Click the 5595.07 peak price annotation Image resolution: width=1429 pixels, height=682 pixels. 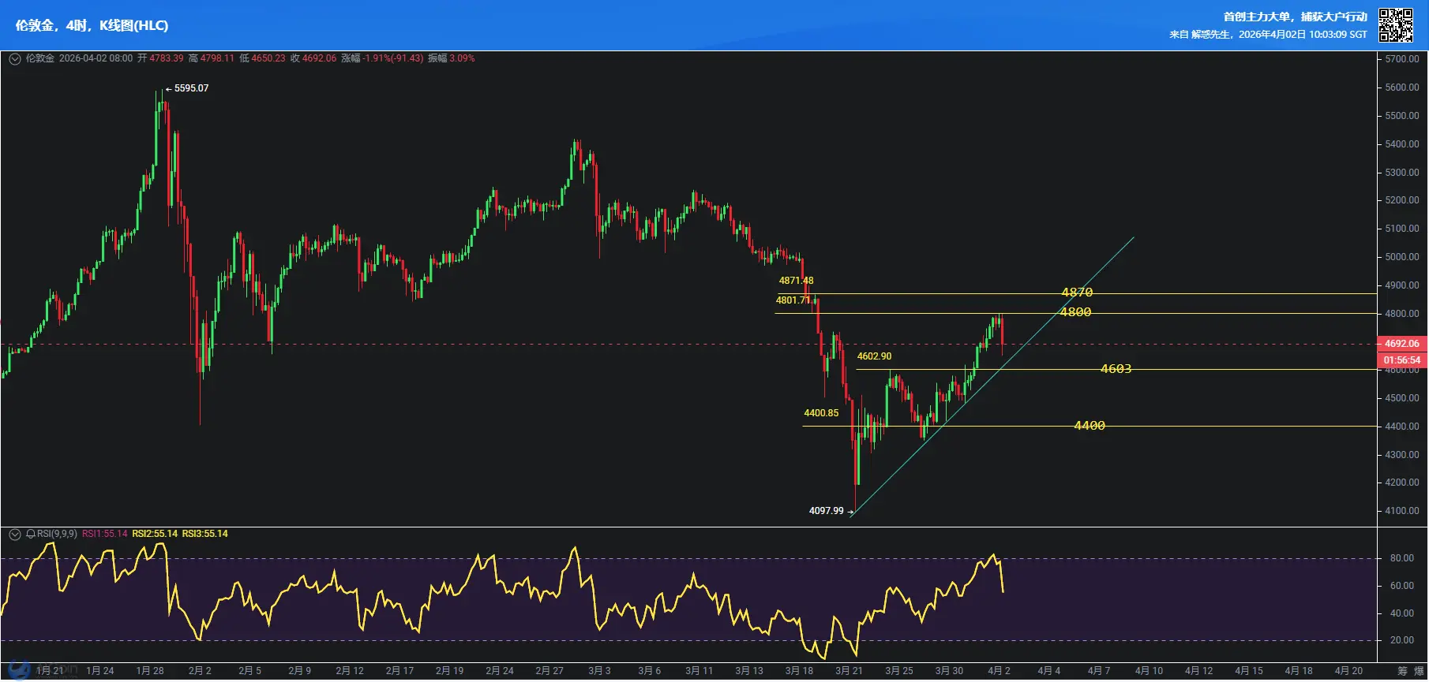(192, 88)
